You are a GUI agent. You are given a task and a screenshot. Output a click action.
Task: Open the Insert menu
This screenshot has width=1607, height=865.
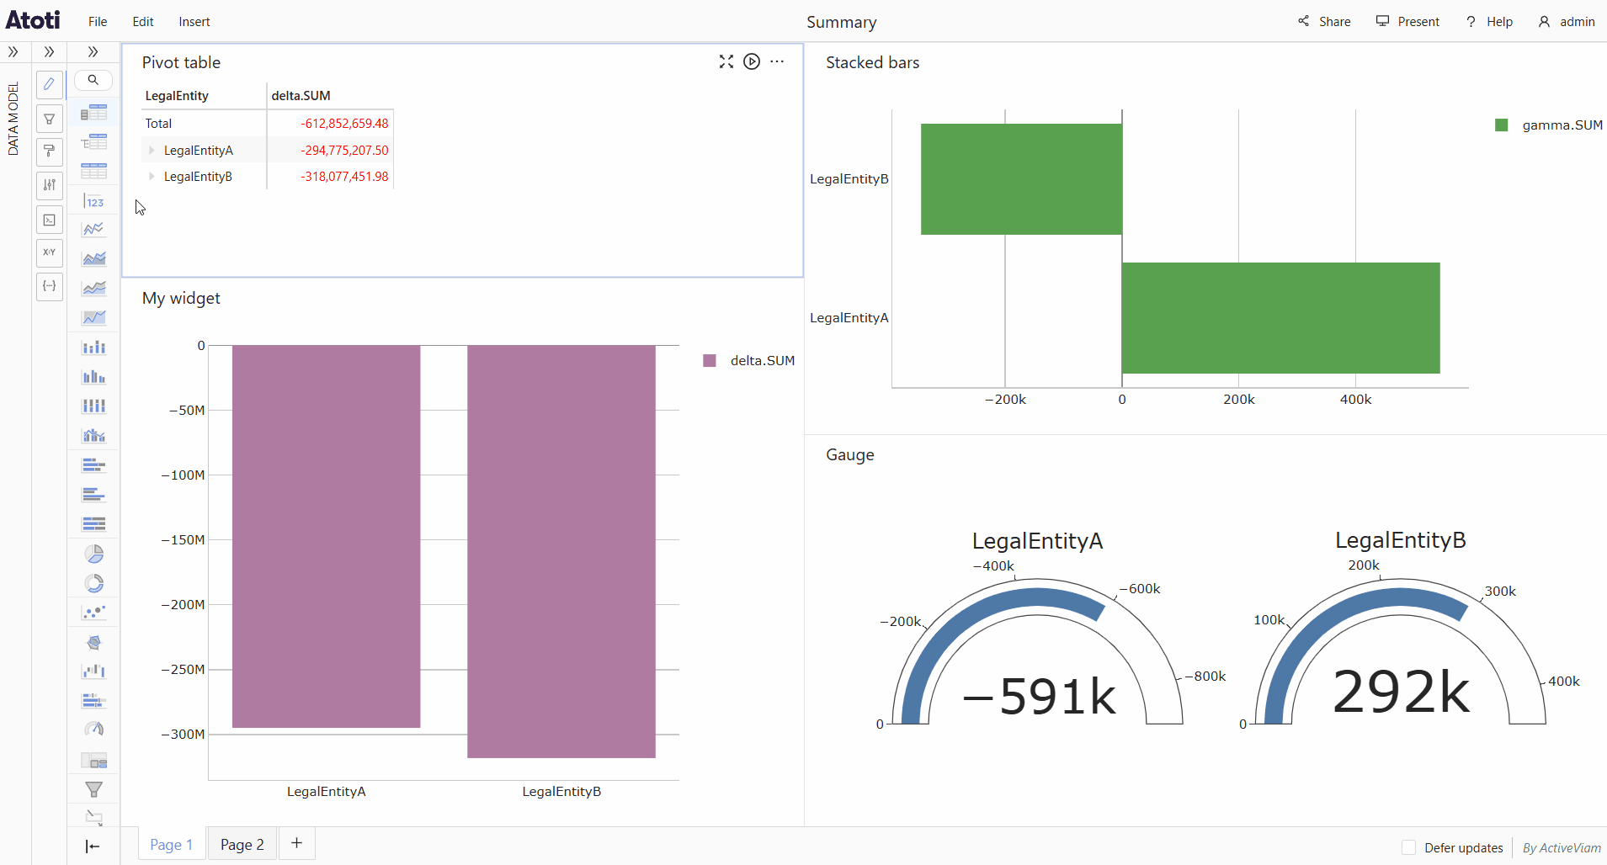click(x=194, y=22)
